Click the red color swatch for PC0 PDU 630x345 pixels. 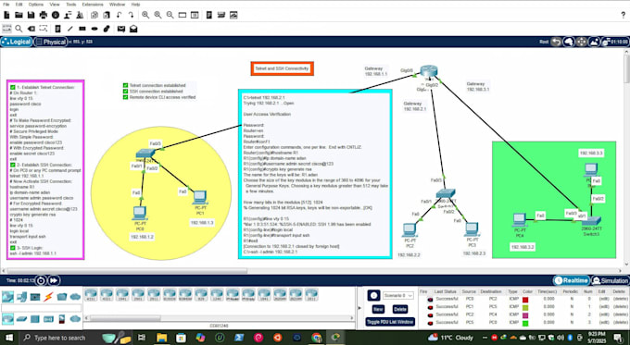[x=525, y=300]
